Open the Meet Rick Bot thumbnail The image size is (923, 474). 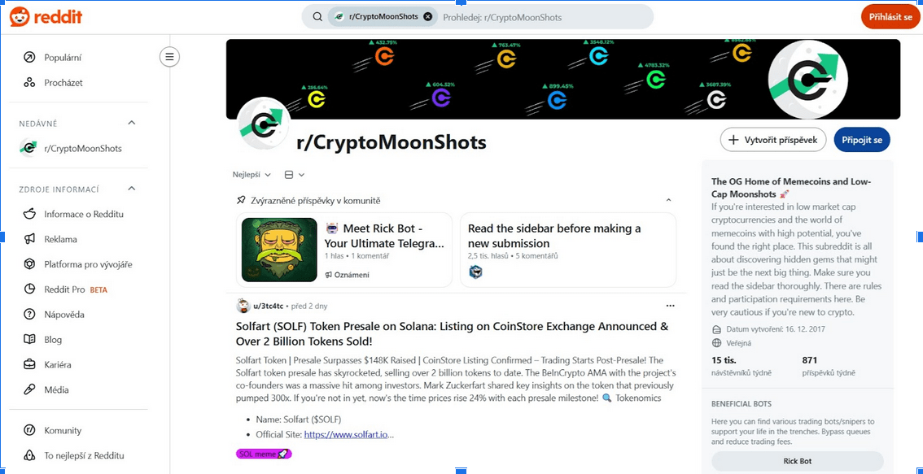(x=280, y=250)
